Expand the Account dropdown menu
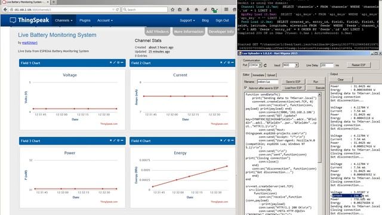Image resolution: width=382 pixels, height=215 pixels. coord(105,20)
